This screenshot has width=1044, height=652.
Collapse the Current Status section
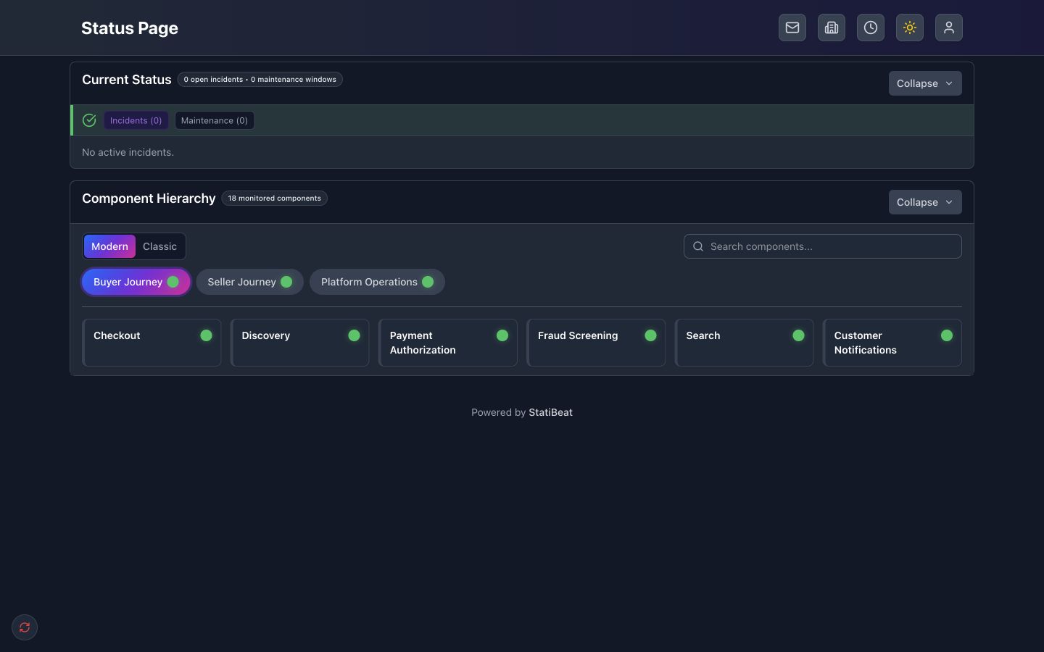[925, 83]
